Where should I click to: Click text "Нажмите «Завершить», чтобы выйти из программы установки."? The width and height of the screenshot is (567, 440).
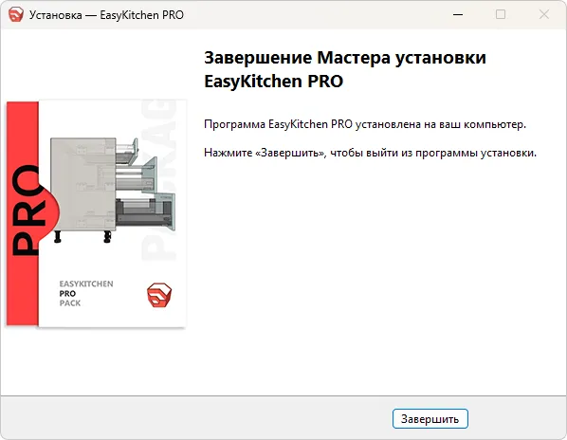click(371, 153)
